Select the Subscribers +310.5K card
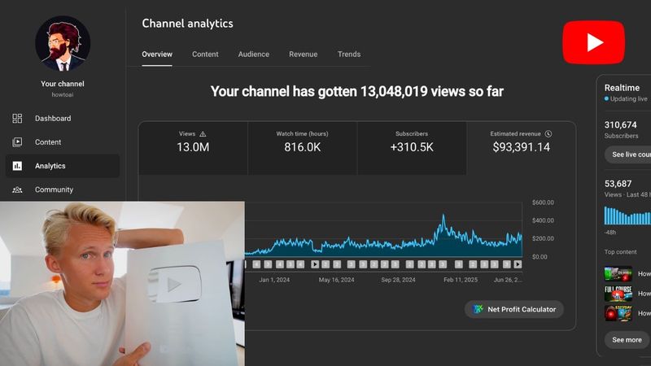The width and height of the screenshot is (651, 366). click(412, 148)
